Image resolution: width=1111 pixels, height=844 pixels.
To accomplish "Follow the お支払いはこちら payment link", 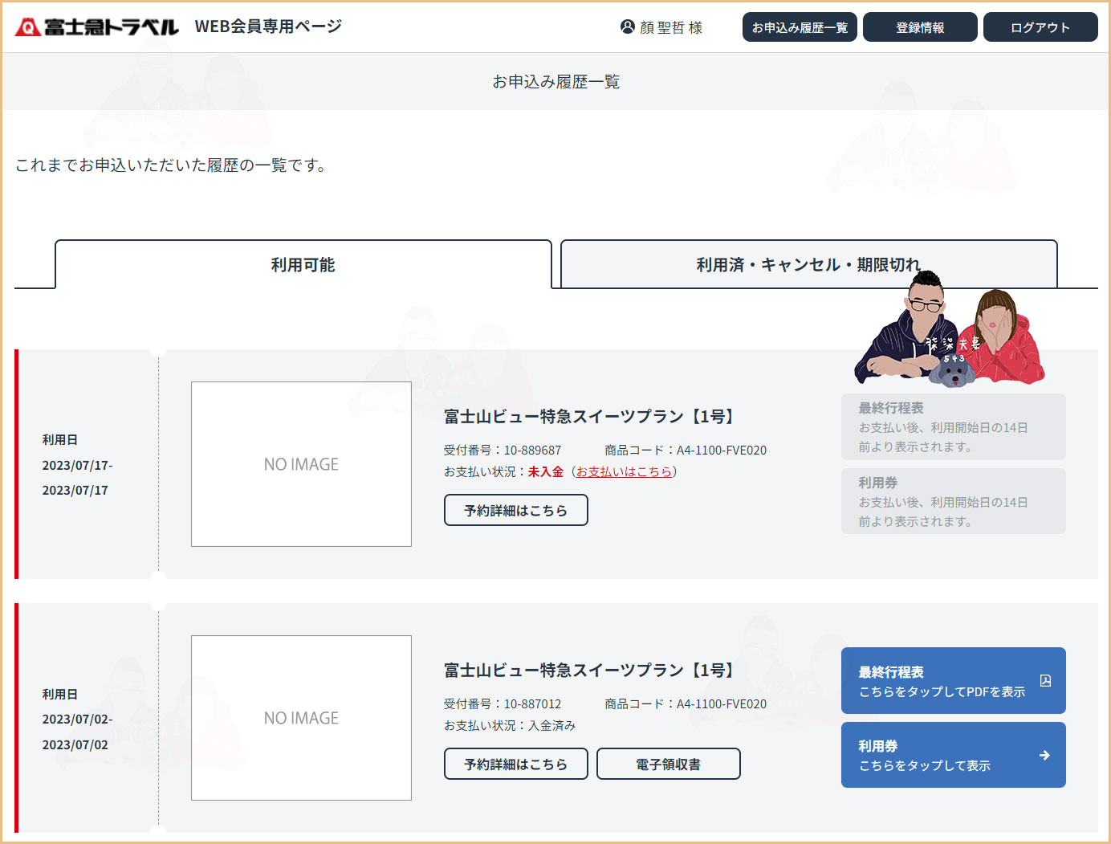I will pos(624,472).
